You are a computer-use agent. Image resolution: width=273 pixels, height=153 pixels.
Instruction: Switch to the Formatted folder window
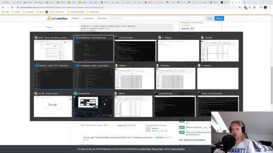220,48
